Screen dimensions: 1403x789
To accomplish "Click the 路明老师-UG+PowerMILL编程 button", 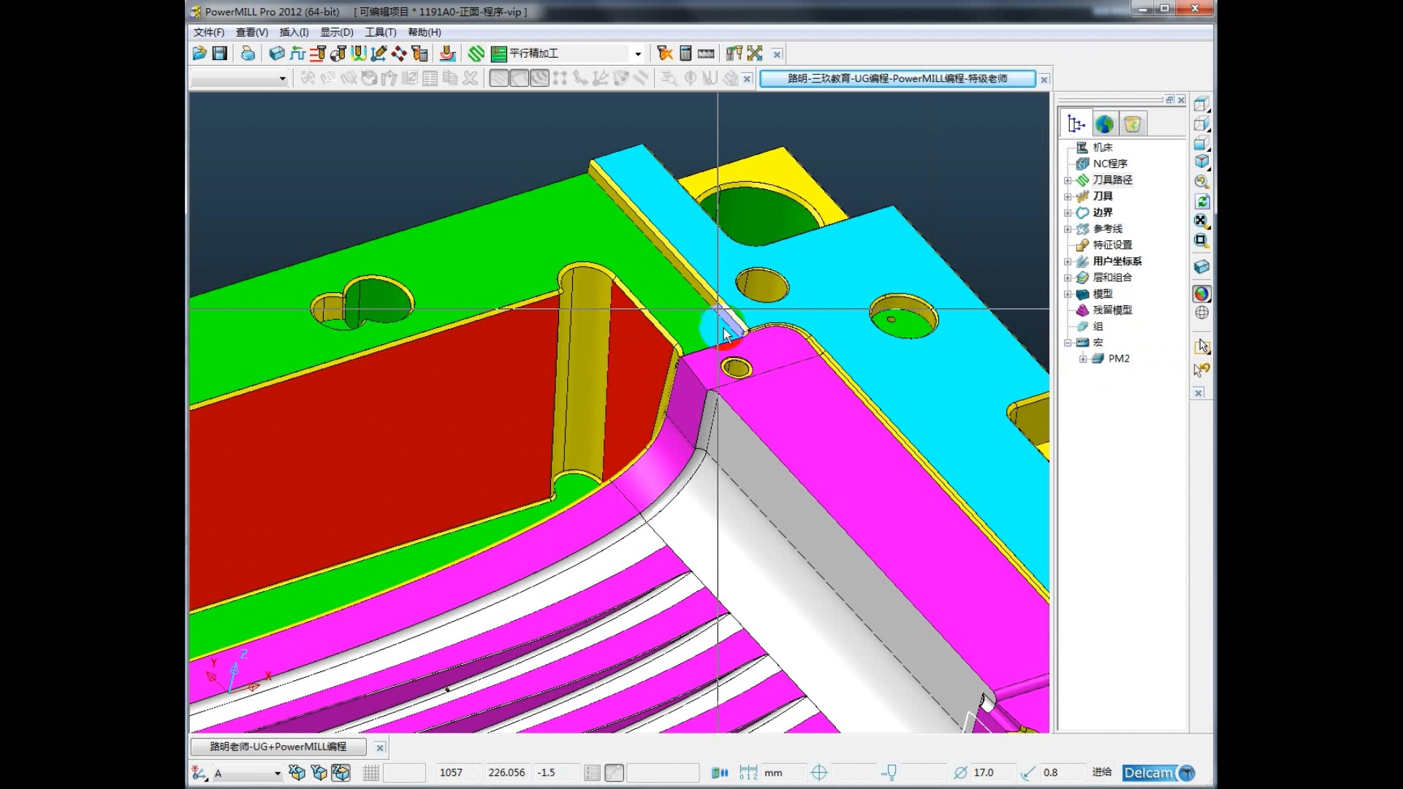I will (278, 747).
